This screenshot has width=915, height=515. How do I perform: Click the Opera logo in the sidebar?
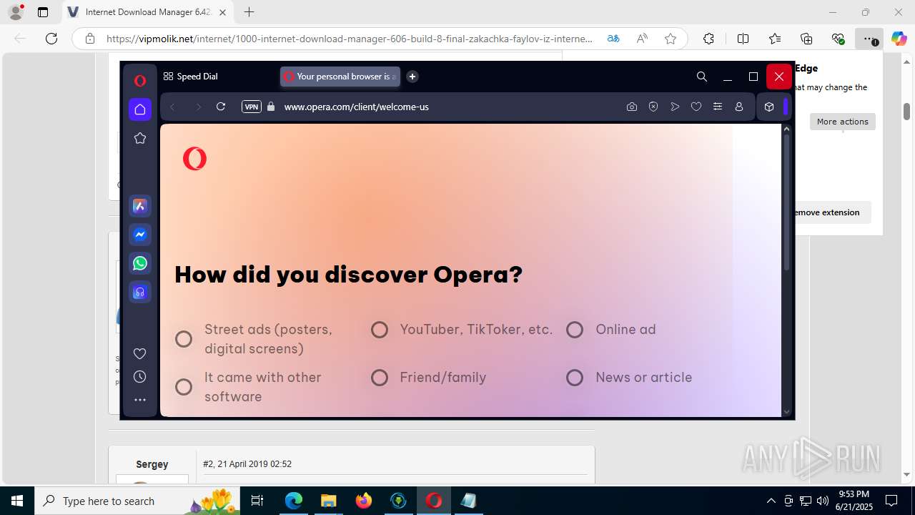(x=140, y=81)
